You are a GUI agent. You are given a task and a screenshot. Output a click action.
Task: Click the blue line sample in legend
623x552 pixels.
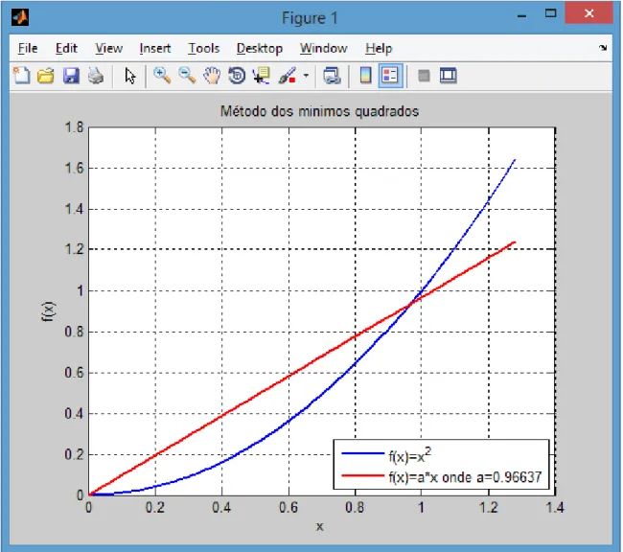coord(362,453)
